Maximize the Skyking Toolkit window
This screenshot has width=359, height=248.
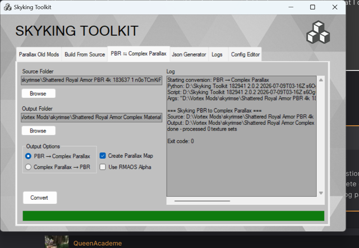[x=312, y=7]
